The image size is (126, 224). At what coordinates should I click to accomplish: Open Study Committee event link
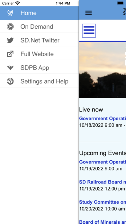[103, 202]
